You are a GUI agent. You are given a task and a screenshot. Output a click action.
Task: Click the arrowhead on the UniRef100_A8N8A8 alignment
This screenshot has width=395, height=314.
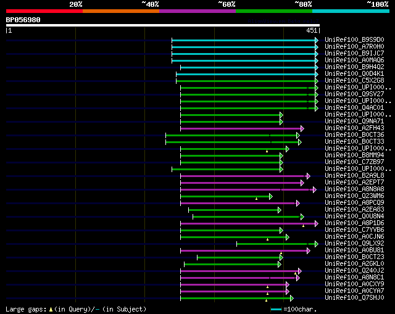click(x=315, y=189)
